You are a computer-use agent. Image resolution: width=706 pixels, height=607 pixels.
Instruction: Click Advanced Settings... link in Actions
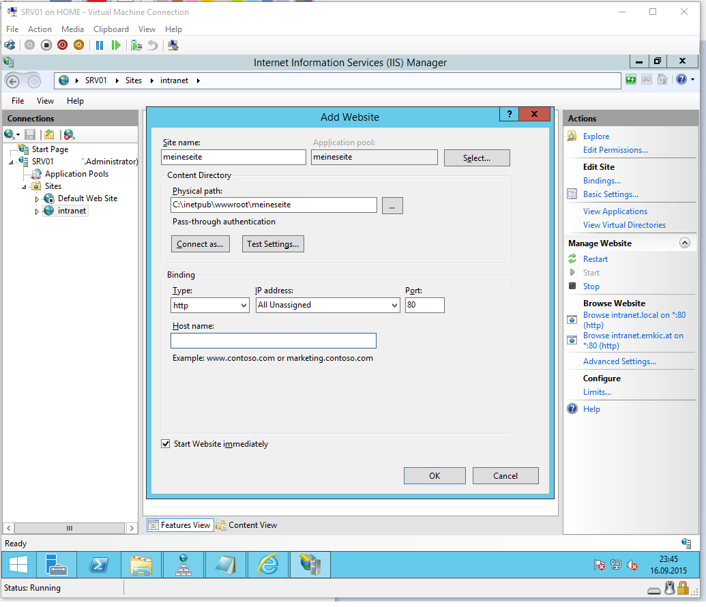(619, 361)
